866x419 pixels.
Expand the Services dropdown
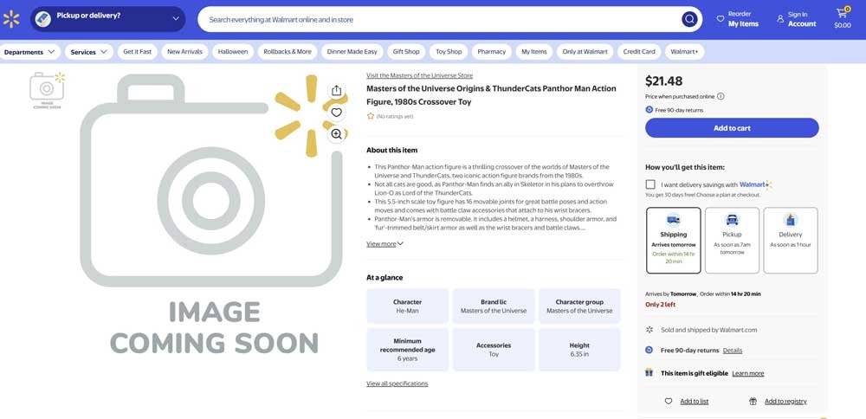coord(89,52)
